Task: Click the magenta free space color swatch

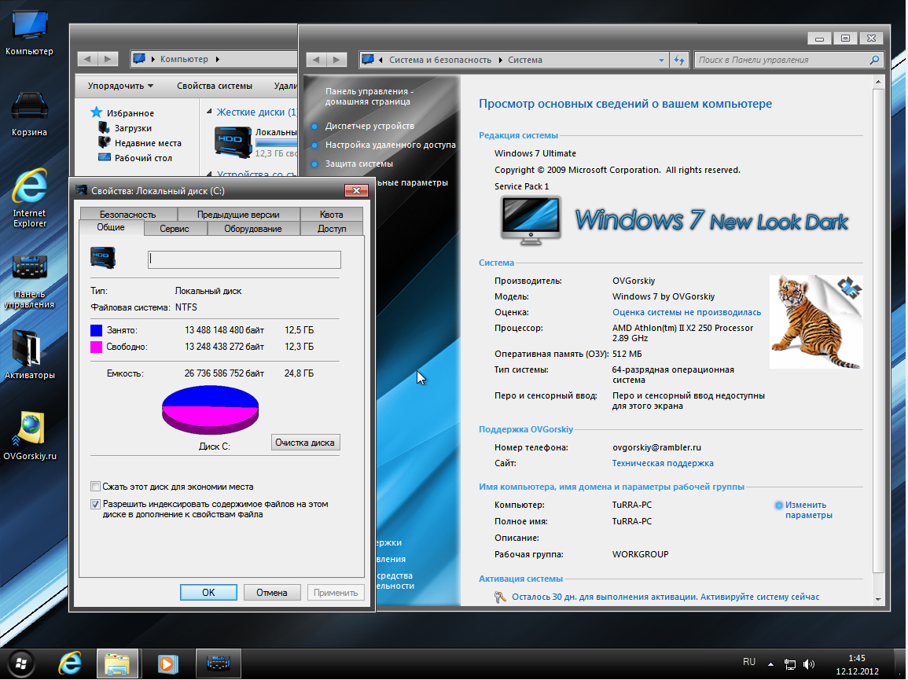Action: pyautogui.click(x=97, y=347)
